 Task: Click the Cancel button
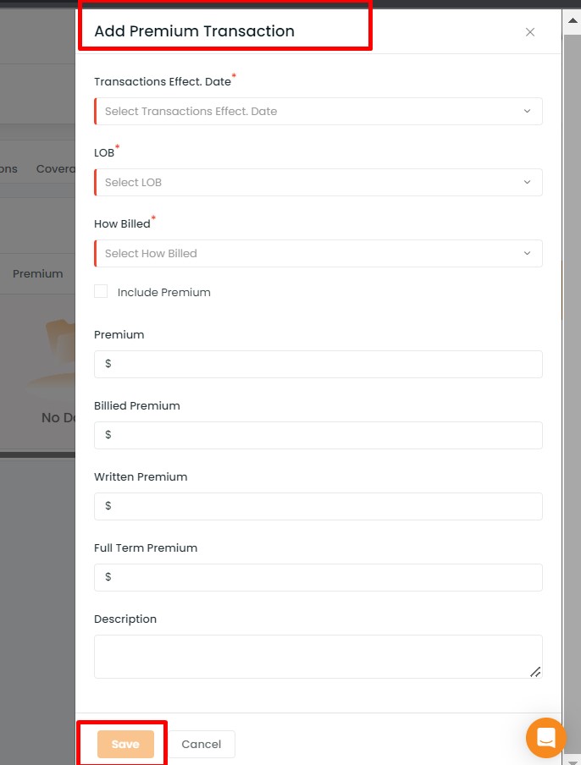coord(202,744)
